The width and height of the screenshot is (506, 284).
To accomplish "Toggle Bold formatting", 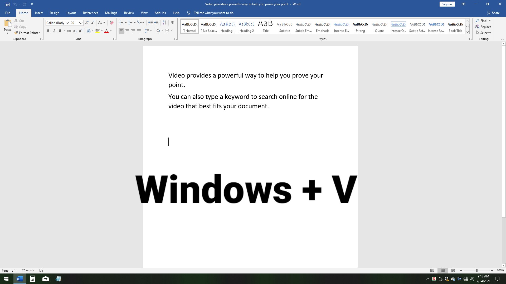I will point(48,31).
